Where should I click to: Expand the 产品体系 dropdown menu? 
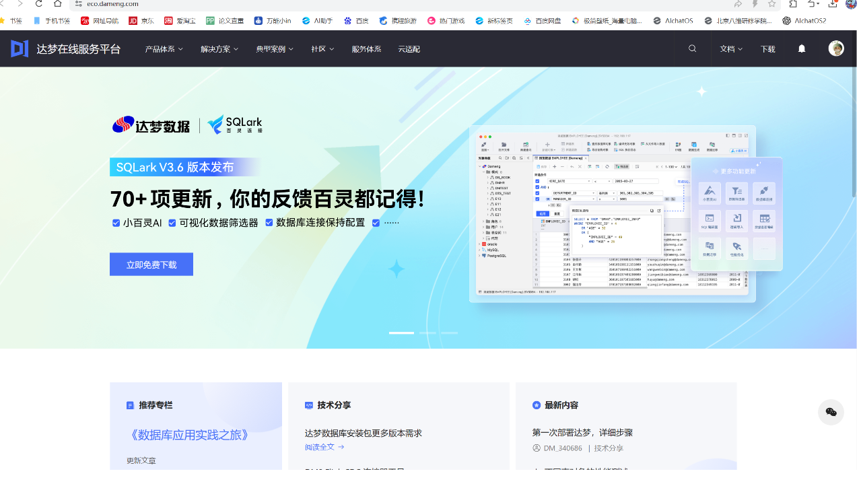pyautogui.click(x=164, y=49)
